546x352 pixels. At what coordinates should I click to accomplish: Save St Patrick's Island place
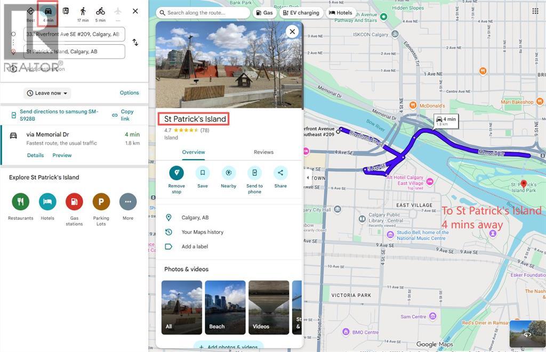(203, 173)
